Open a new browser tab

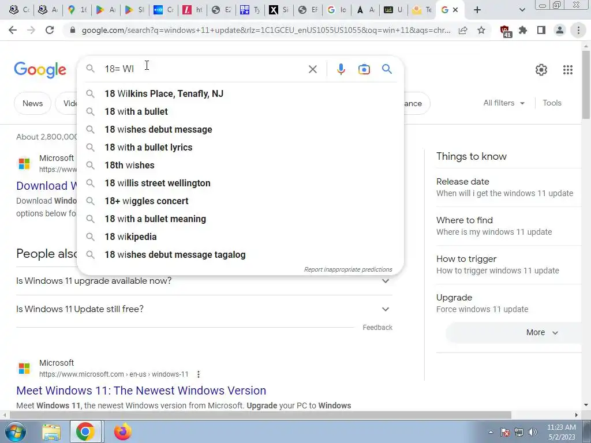tap(477, 10)
